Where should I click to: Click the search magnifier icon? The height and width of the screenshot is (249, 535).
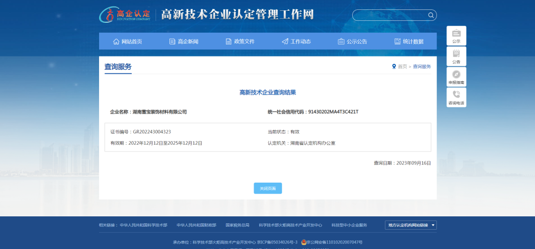click(x=431, y=15)
